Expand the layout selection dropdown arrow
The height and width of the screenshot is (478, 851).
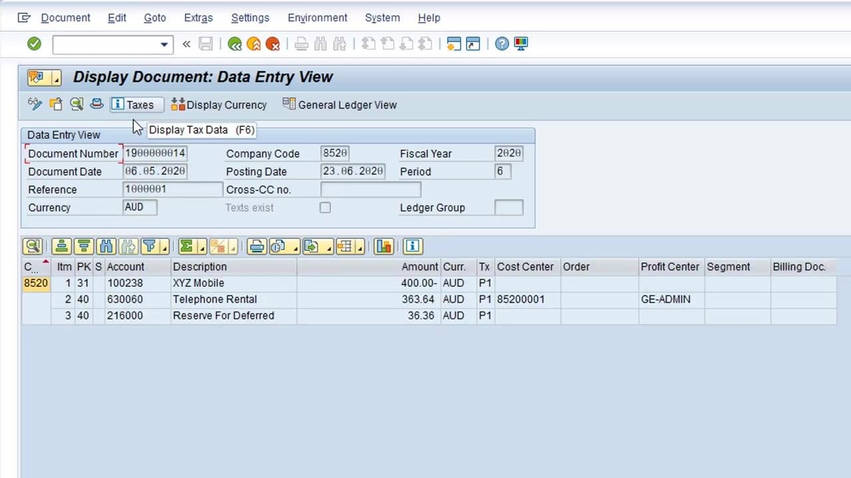[360, 247]
